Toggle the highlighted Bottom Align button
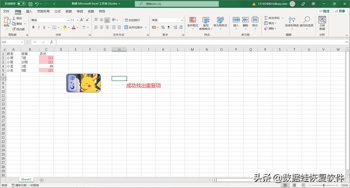The image size is (350, 188). 107,20
